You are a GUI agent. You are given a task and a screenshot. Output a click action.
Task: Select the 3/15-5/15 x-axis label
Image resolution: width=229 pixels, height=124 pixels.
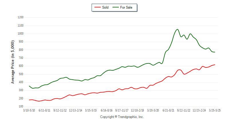coord(91,111)
